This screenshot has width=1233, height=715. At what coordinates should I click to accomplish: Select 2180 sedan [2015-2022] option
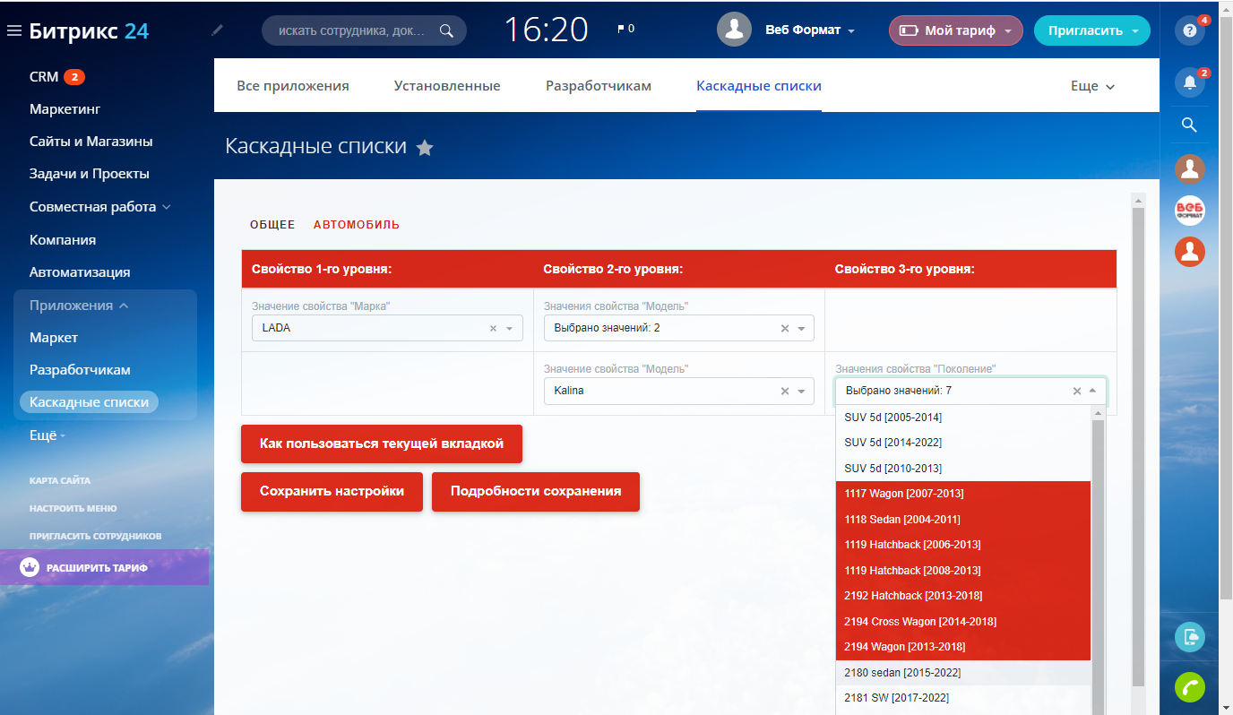click(902, 672)
